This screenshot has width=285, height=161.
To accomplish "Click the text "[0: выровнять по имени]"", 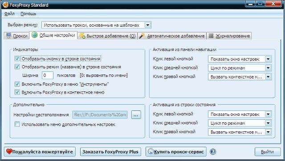I will point(104,75).
